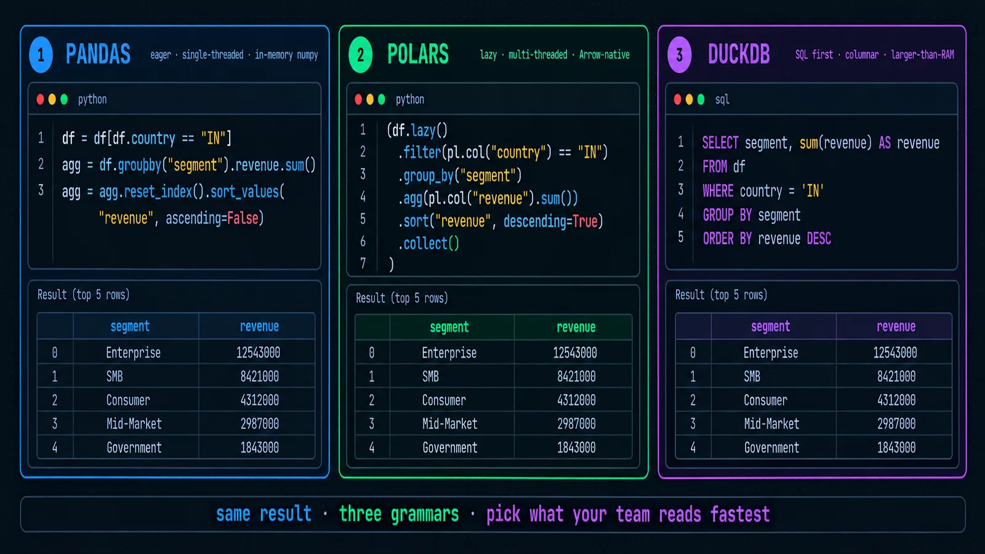The width and height of the screenshot is (985, 554).
Task: Click Polars .sort line with descending=True
Action: click(x=501, y=221)
